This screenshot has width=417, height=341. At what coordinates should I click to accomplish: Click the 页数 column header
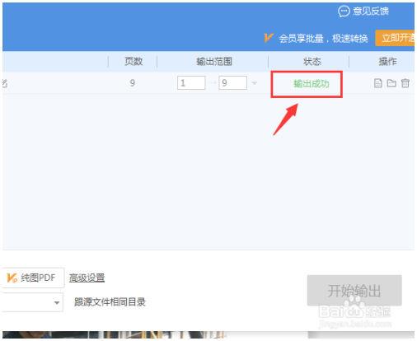point(134,61)
